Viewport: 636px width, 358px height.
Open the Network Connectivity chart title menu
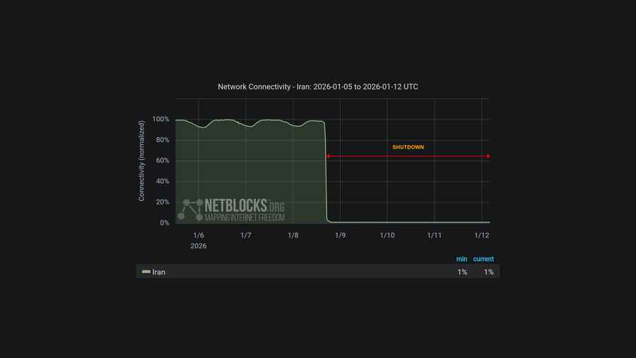pyautogui.click(x=318, y=86)
